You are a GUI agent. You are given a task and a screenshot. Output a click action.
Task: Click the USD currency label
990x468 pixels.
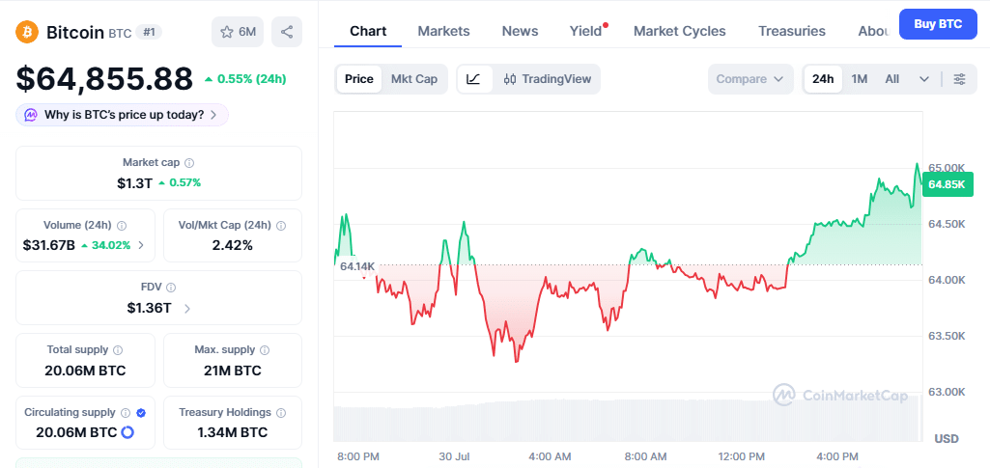pyautogui.click(x=947, y=438)
